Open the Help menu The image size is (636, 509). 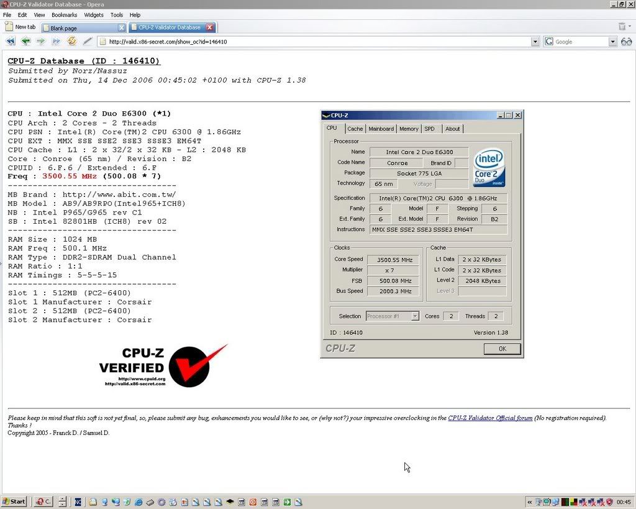[135, 15]
